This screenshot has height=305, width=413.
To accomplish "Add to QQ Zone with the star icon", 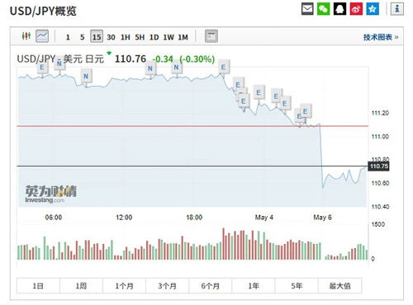I will (373, 9).
